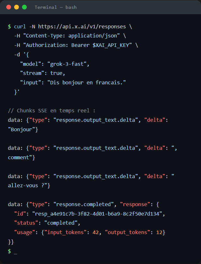Click the Chunks SSE en temps reel comment
The height and width of the screenshot is (264, 201).
52,111
